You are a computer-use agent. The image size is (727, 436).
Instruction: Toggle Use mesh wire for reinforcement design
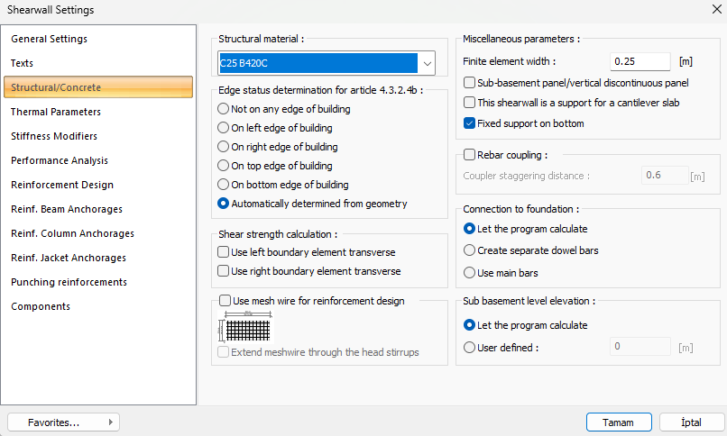point(225,301)
